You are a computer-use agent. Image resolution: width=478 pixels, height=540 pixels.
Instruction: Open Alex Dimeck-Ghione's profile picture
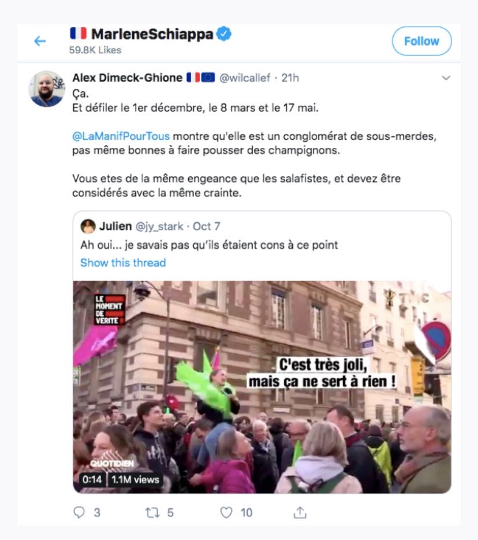coord(46,88)
